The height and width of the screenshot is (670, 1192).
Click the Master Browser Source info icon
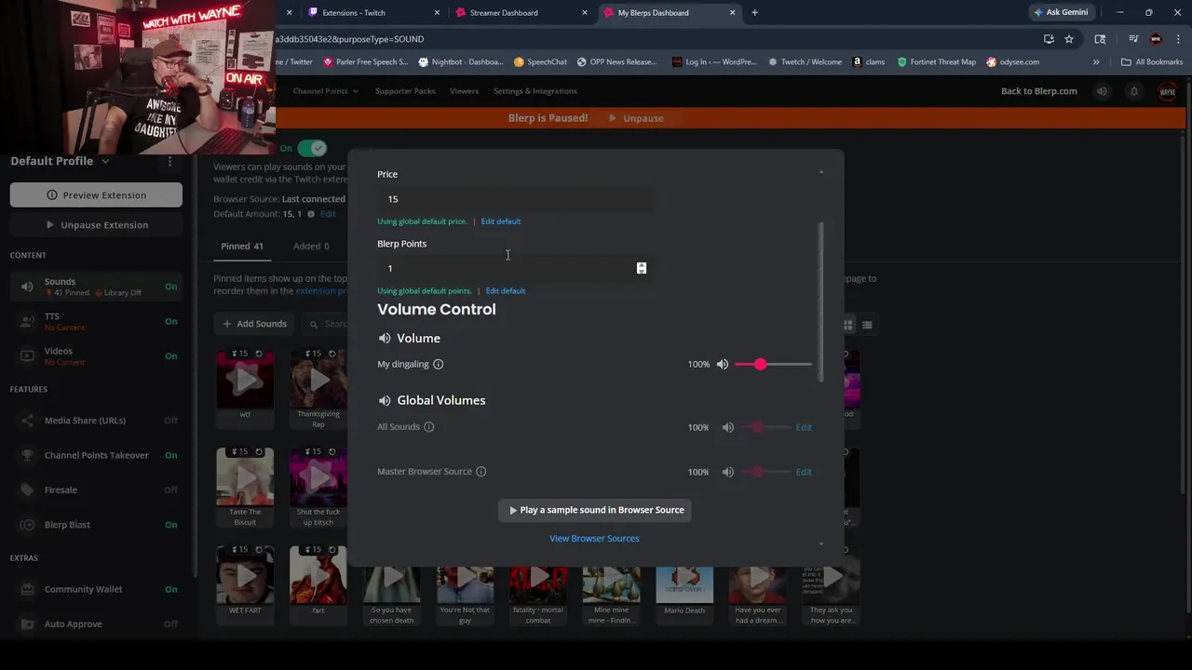[481, 472]
